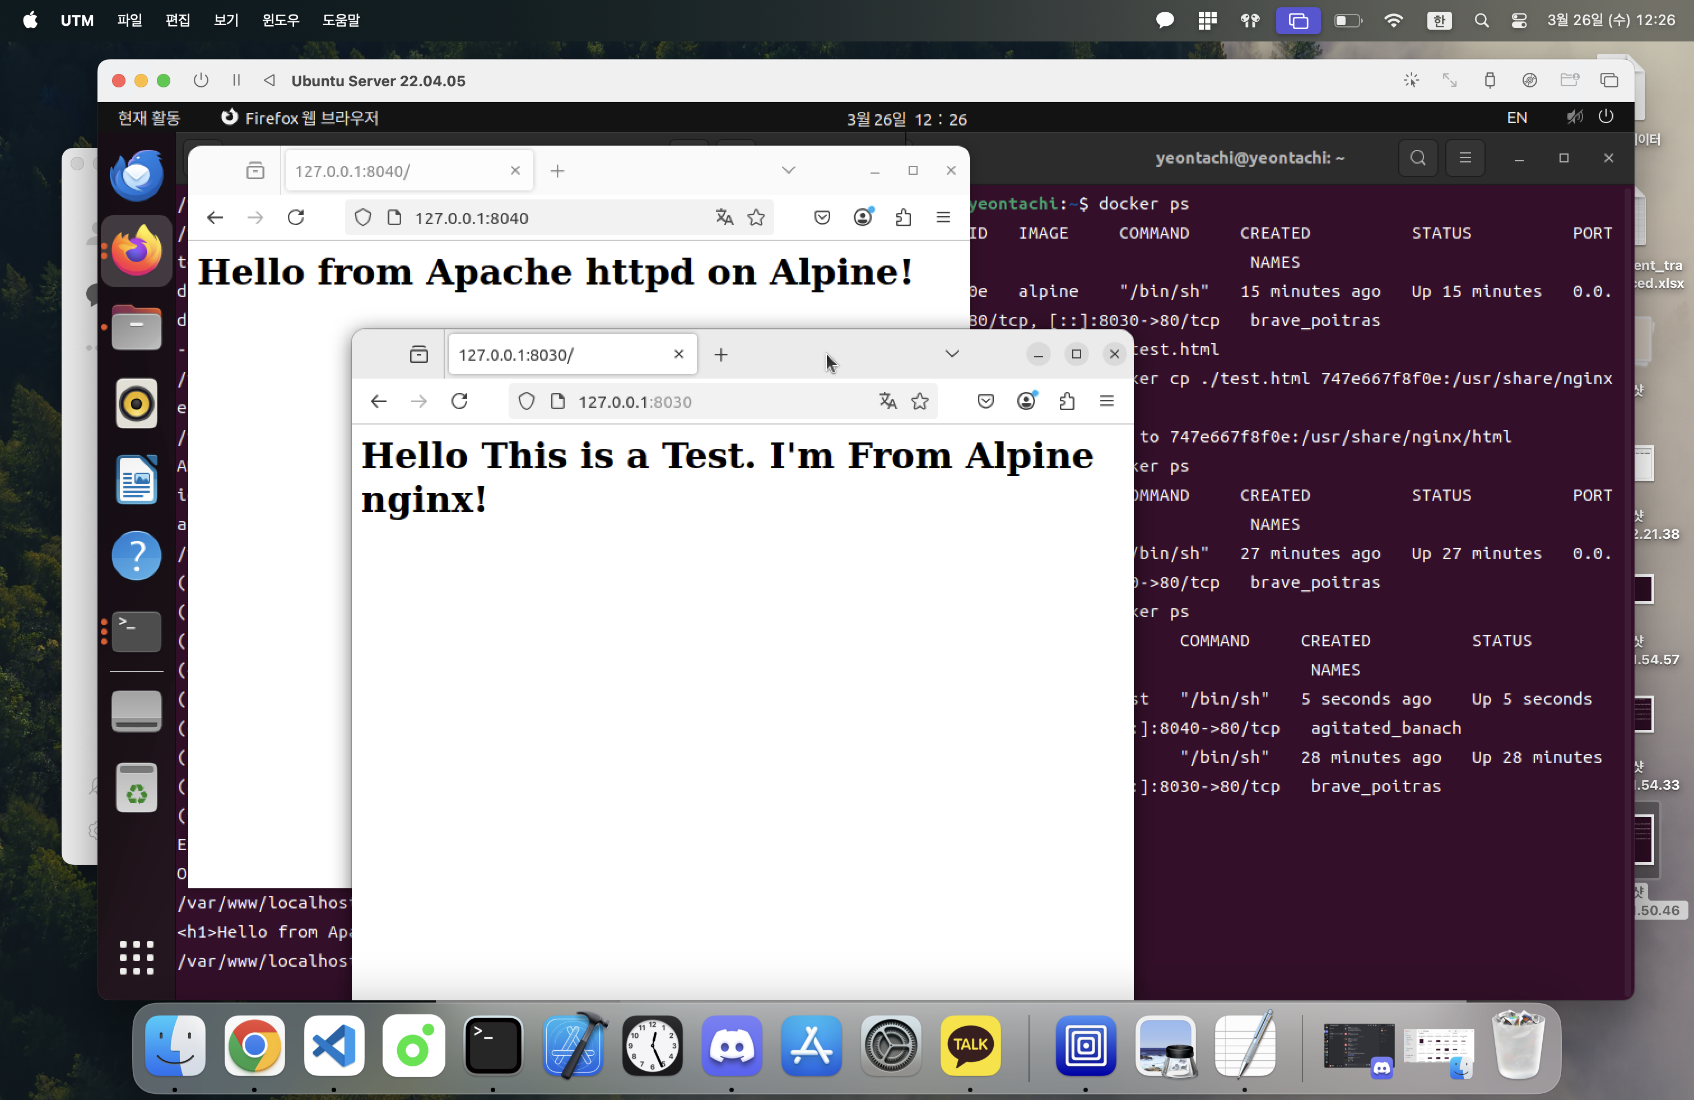Open new tab in 8030 Firefox window
The height and width of the screenshot is (1100, 1694).
pos(721,355)
